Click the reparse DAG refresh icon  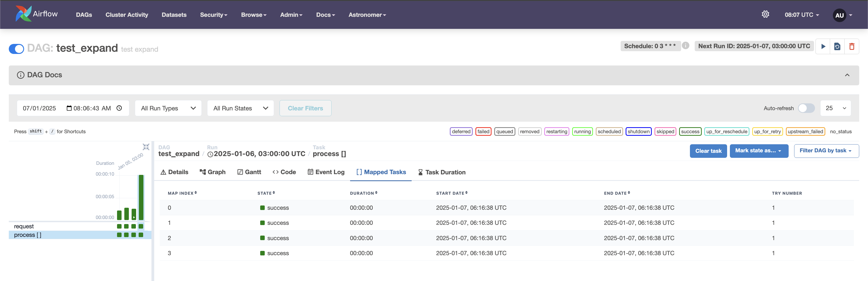pos(837,46)
